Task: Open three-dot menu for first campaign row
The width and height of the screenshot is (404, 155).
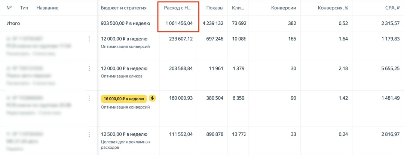Action: coord(89,39)
